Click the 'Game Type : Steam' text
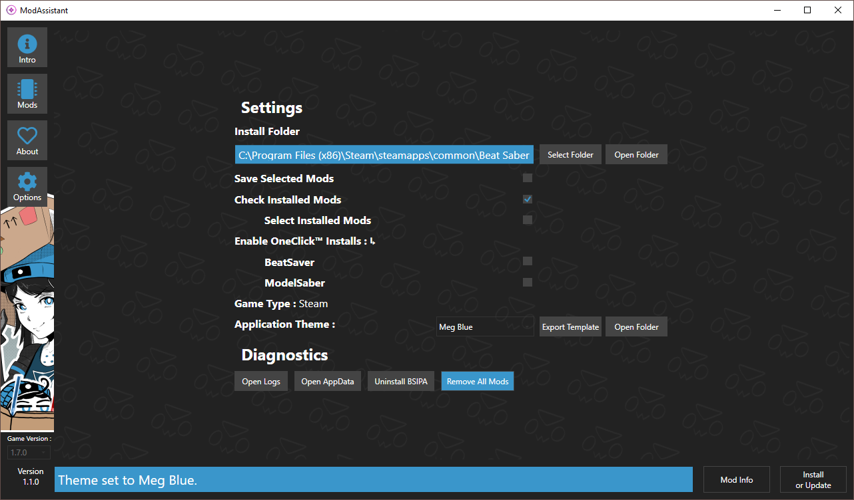 (x=281, y=303)
